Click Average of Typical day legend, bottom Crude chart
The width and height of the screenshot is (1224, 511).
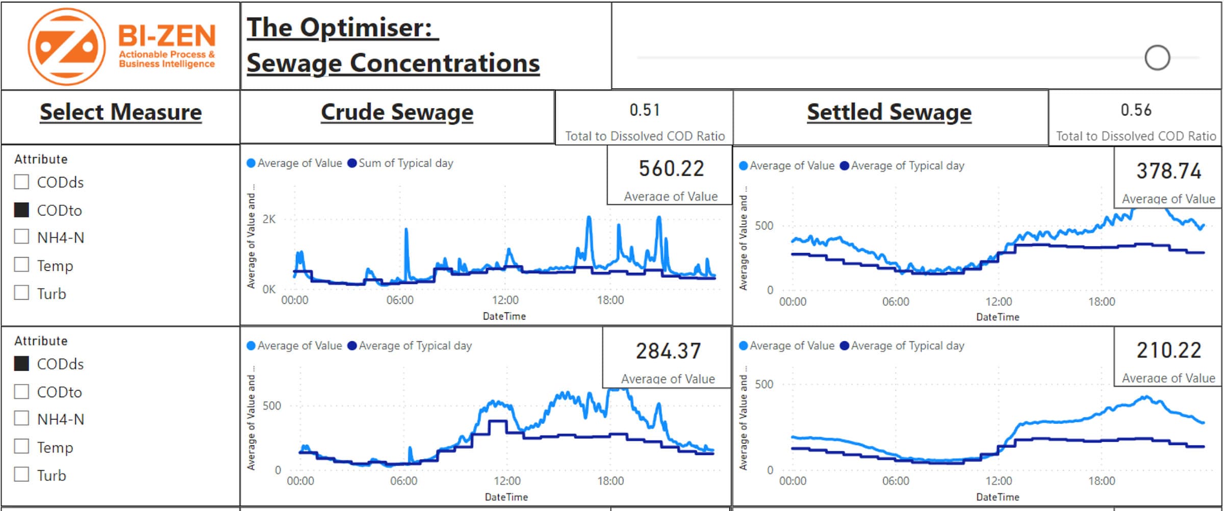point(410,345)
